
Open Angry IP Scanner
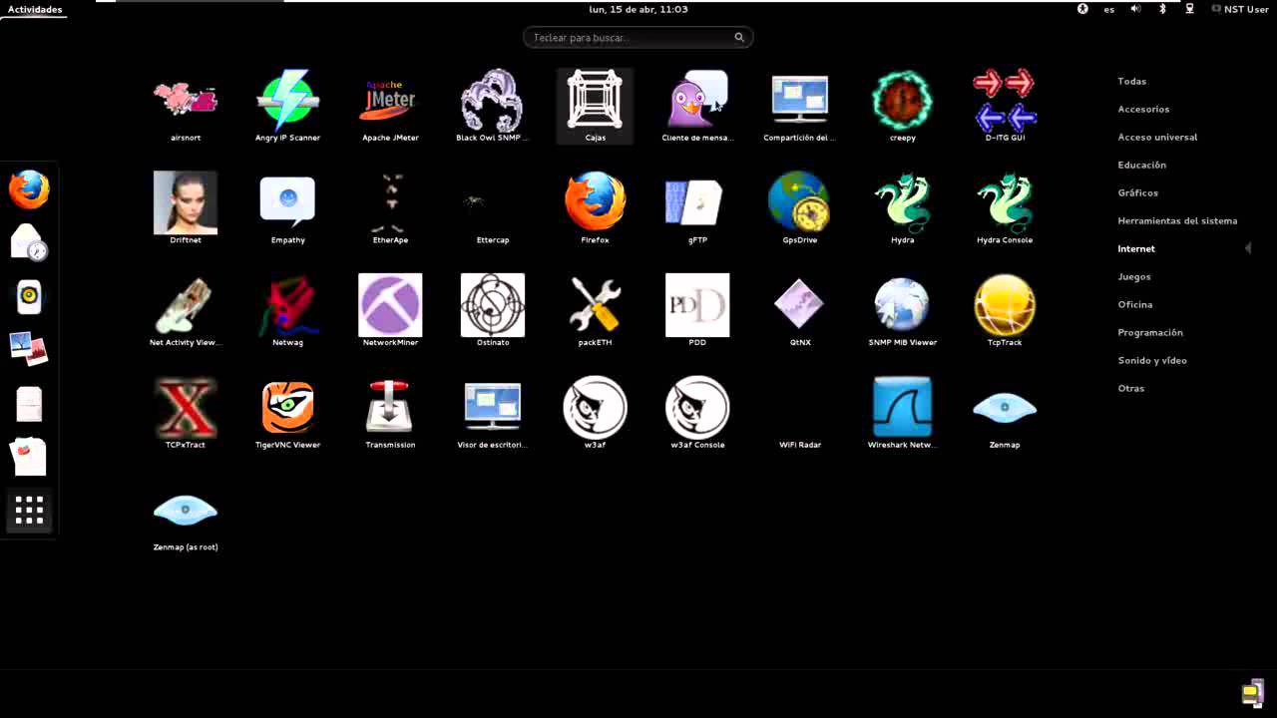pyautogui.click(x=287, y=106)
